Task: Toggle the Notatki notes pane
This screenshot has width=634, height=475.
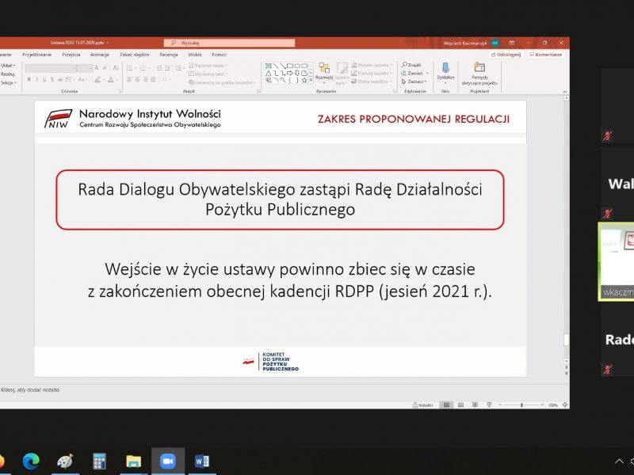Action: (422, 405)
